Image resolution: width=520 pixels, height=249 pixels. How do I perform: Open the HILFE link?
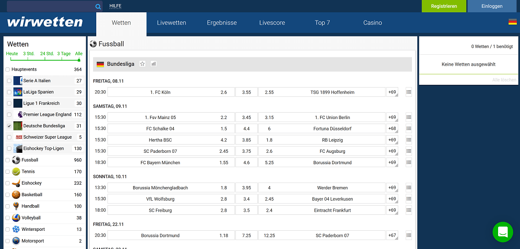115,6
